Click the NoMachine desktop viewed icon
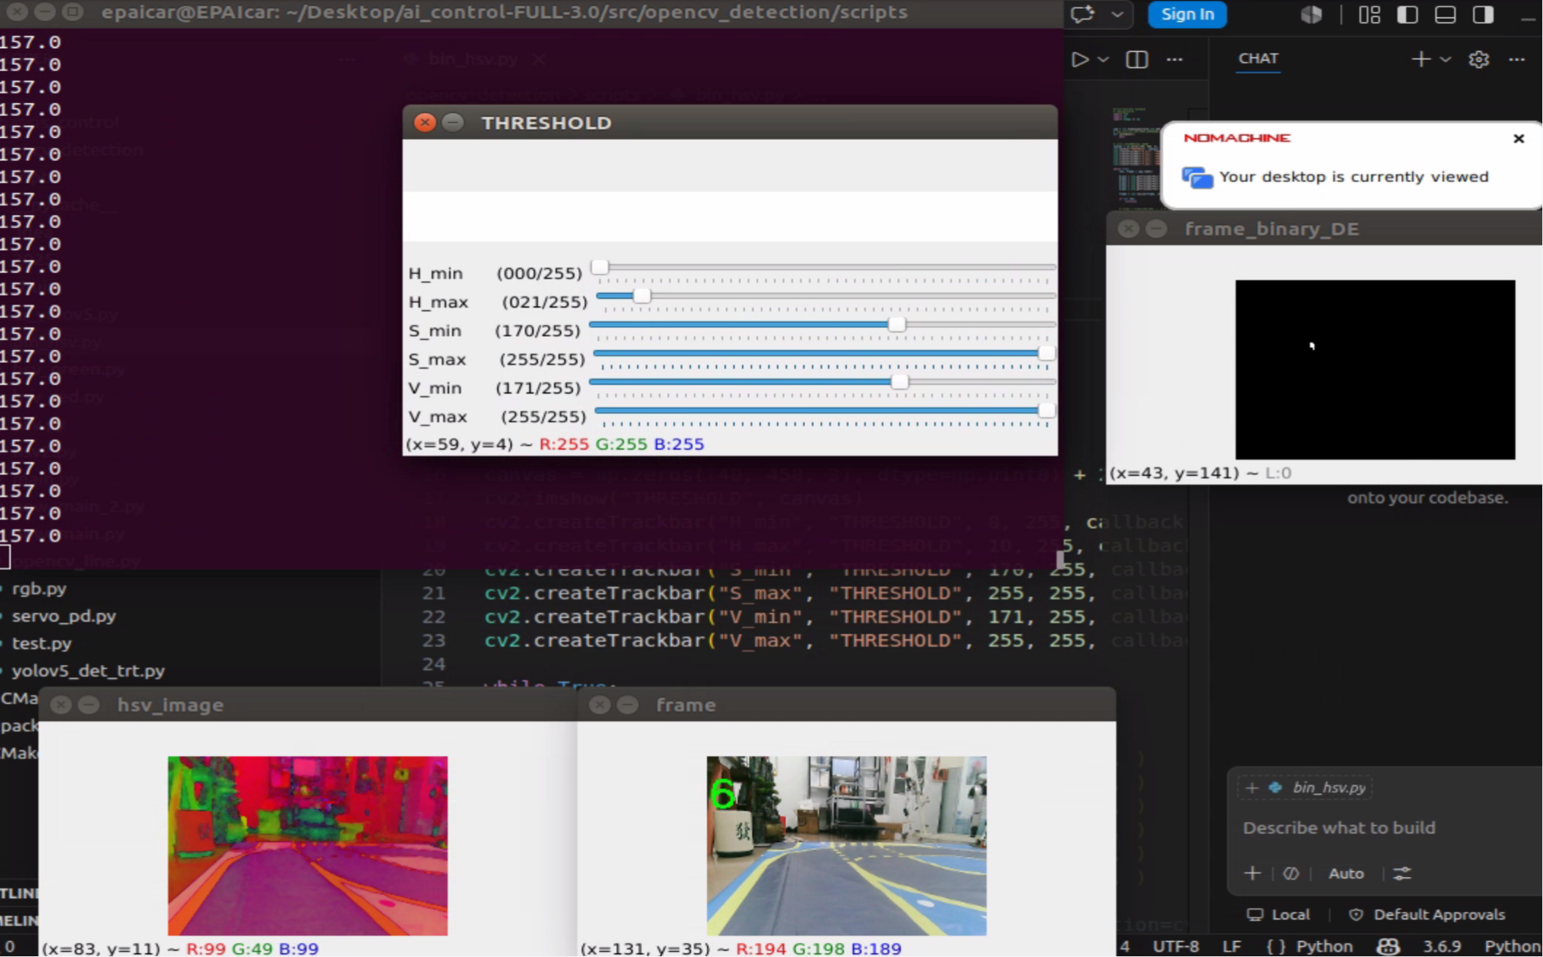Screen dimensions: 1543x957 click(x=1198, y=177)
